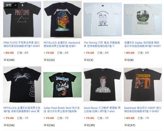Open The Shining white t-shirt image

click(103, 19)
